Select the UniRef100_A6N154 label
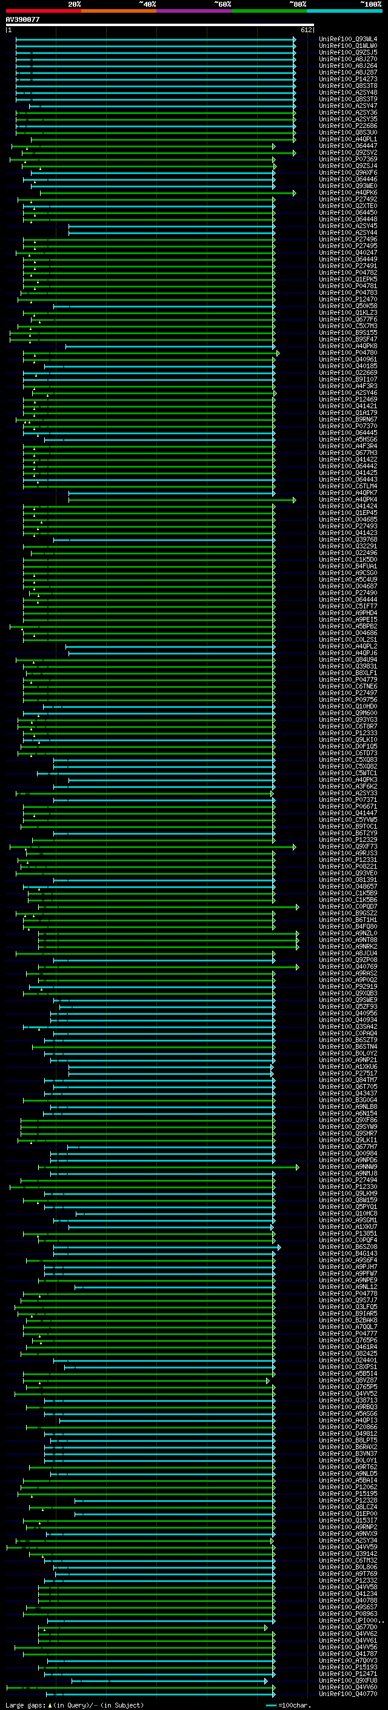Image resolution: width=388 pixels, height=1710 pixels. pyautogui.click(x=347, y=1113)
